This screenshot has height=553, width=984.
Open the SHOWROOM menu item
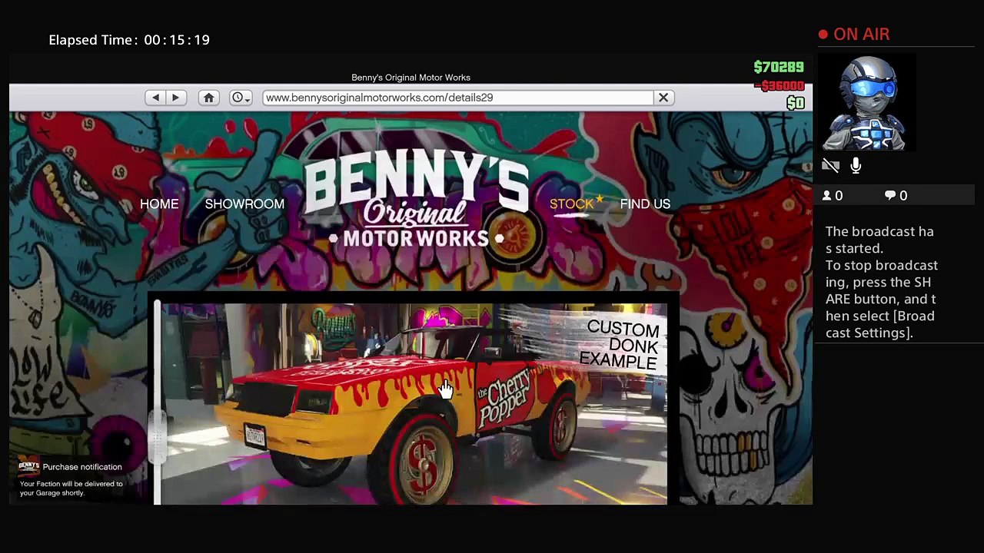pos(244,204)
